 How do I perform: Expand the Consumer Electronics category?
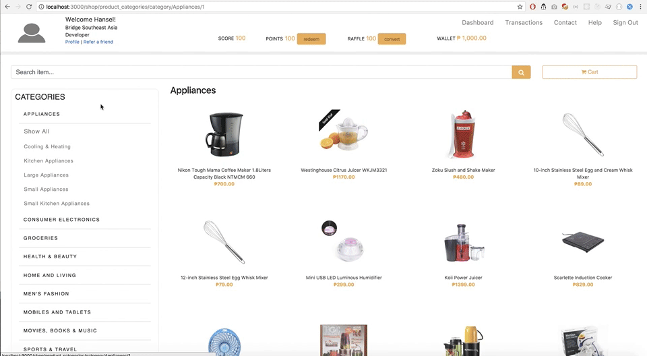[61, 220]
